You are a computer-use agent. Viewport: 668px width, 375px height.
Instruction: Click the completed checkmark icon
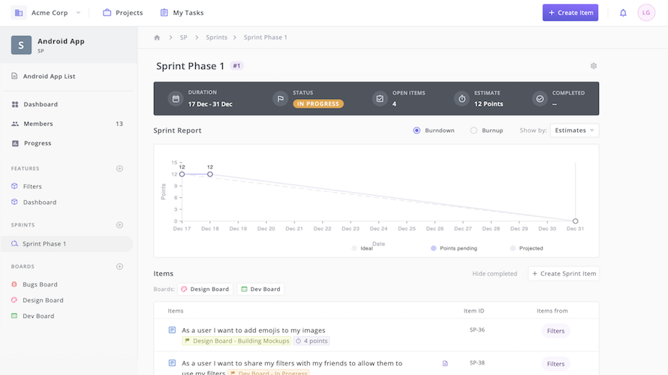click(540, 99)
